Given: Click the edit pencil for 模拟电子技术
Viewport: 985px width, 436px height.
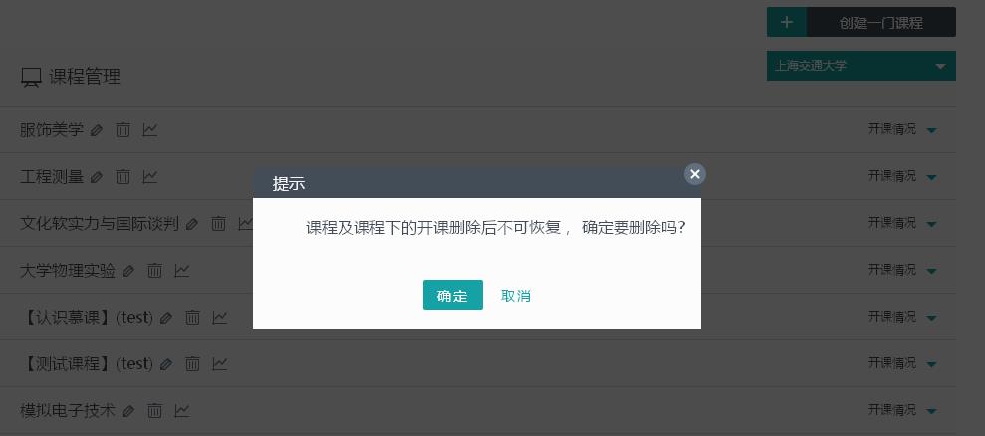Looking at the screenshot, I should coord(128,411).
